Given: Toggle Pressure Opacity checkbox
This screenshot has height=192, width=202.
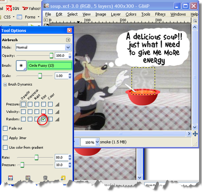Looking at the screenshot, I should (23, 104).
